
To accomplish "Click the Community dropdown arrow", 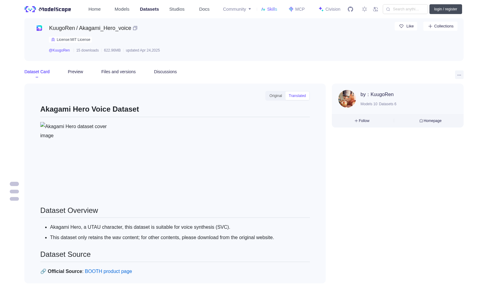I will 250,9.
